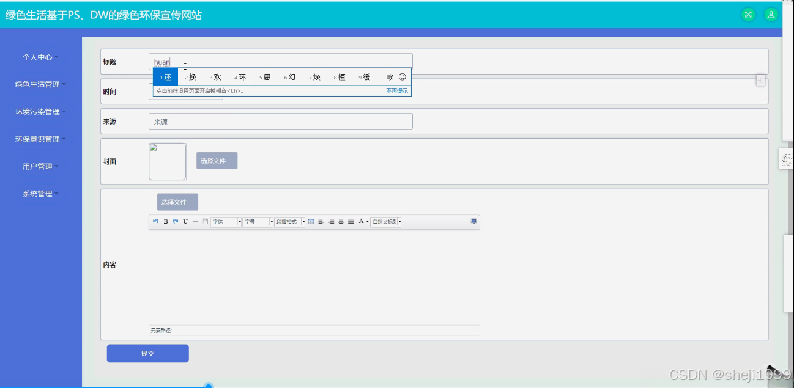Expand the 绿色生活管理 sidebar menu
The height and width of the screenshot is (388, 794).
pyautogui.click(x=40, y=84)
